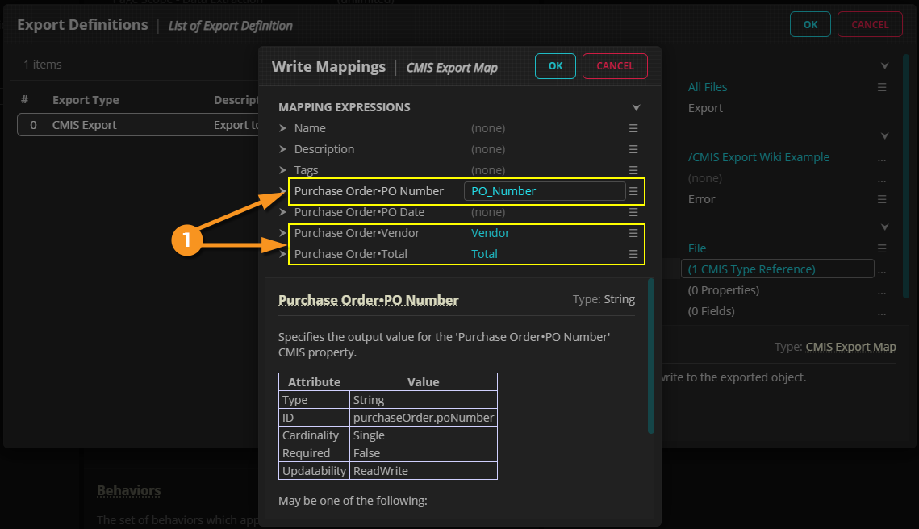The width and height of the screenshot is (919, 529).
Task: Open menu icon for Description mapping row
Action: click(x=633, y=149)
